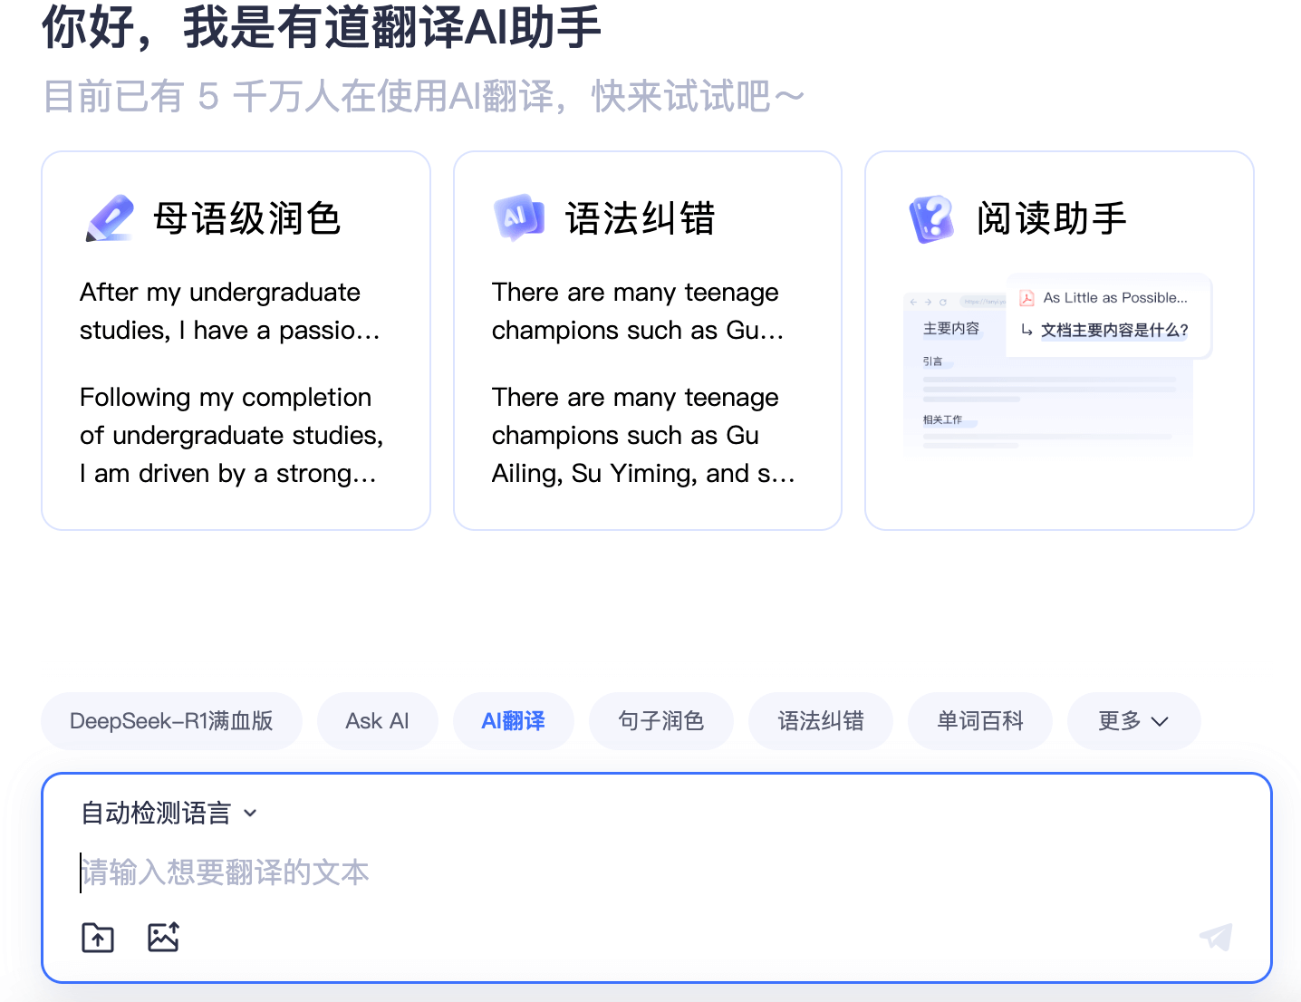The height and width of the screenshot is (1002, 1301).
Task: Select the AI icon on 语法纠错 card
Action: tap(518, 217)
